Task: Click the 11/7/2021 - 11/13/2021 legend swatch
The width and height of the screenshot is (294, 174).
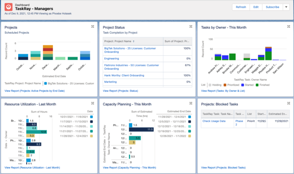Action: (x=91, y=122)
